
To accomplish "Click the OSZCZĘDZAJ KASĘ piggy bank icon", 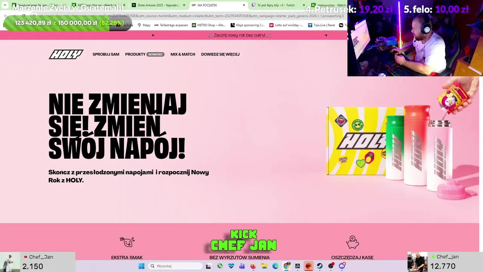I will tap(352, 242).
